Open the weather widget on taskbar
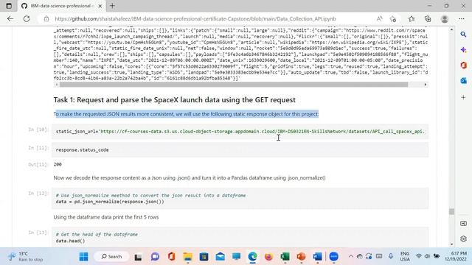This screenshot has height=265, width=472. click(26, 257)
